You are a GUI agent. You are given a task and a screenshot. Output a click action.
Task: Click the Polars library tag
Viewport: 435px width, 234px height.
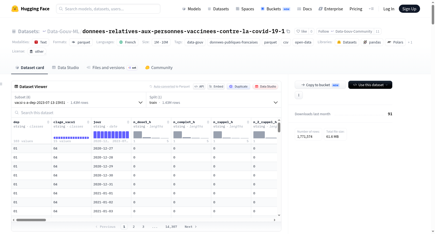(395, 42)
